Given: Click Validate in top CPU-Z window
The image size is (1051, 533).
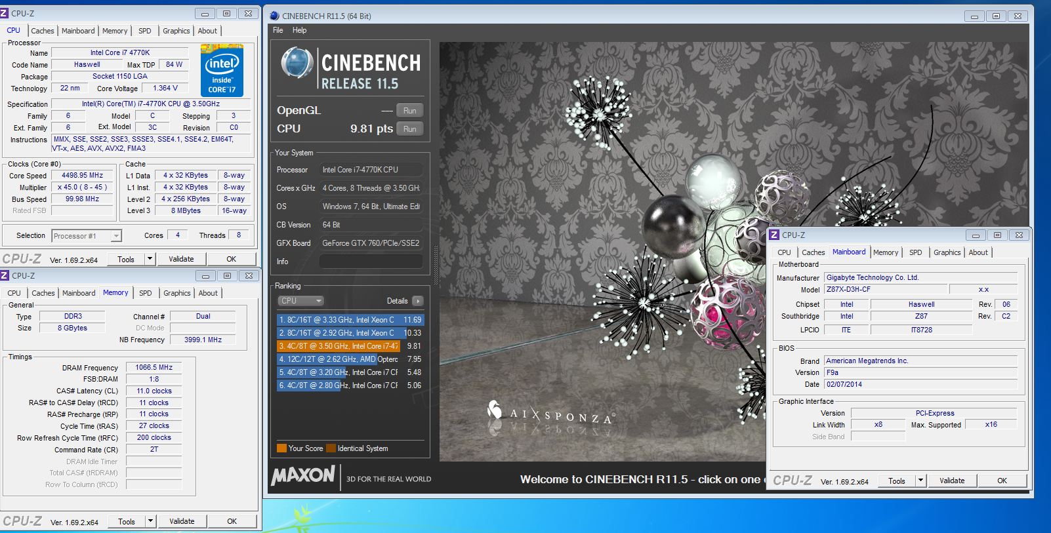Looking at the screenshot, I should [x=181, y=259].
